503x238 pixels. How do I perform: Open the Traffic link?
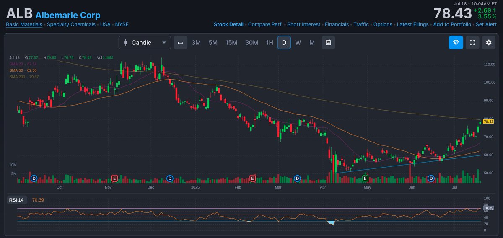[x=361, y=24]
